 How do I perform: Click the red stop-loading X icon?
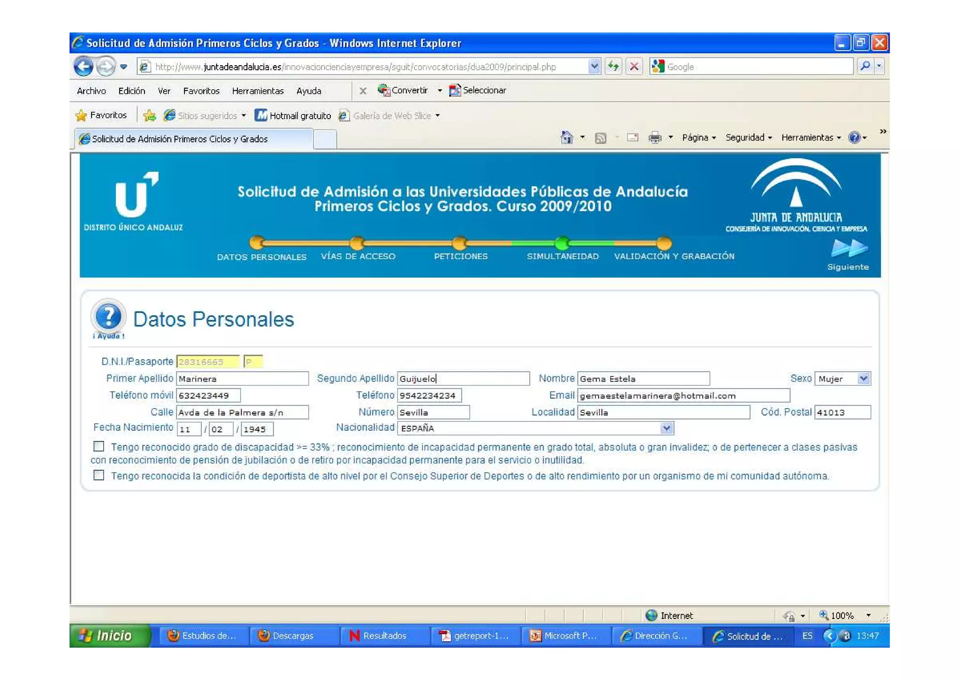click(634, 66)
